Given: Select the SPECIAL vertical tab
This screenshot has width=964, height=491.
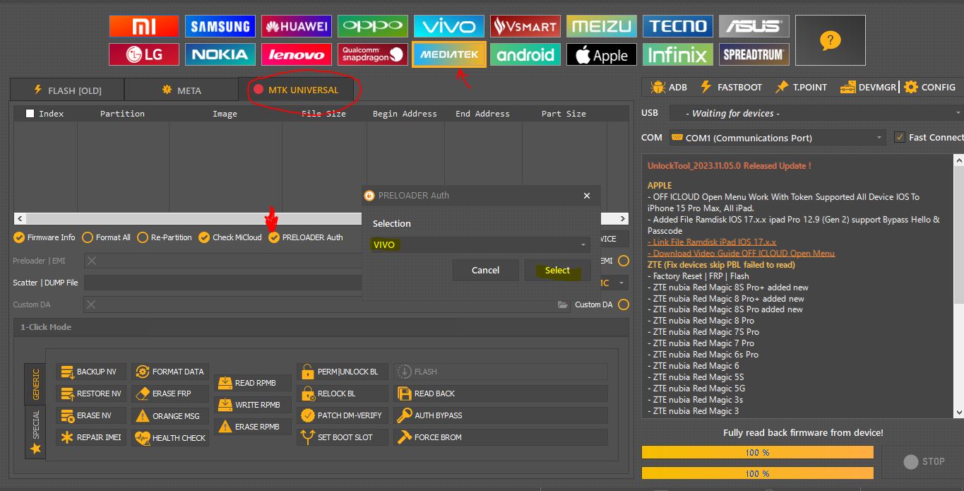Looking at the screenshot, I should 35,432.
